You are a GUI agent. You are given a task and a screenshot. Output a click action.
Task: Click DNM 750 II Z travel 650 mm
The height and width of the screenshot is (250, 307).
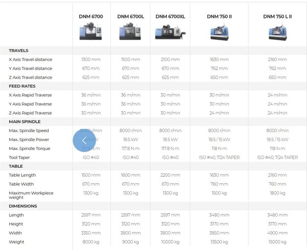pos(220,78)
